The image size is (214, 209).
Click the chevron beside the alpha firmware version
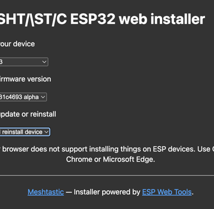click(x=43, y=97)
